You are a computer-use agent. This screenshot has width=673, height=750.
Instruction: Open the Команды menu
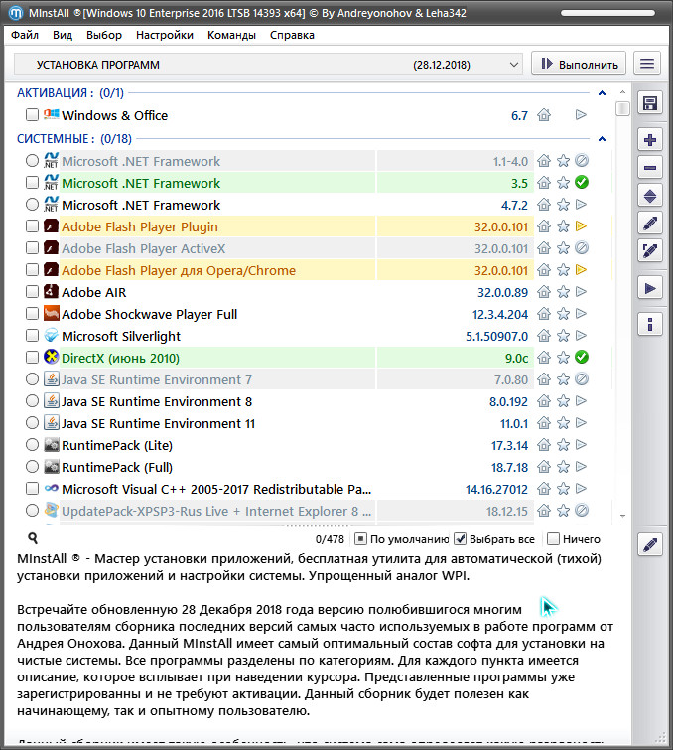tap(231, 35)
